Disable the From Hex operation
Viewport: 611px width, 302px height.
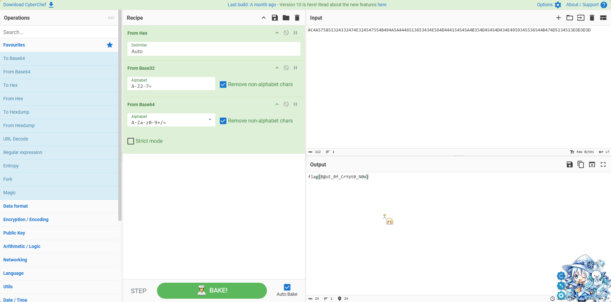pos(286,33)
